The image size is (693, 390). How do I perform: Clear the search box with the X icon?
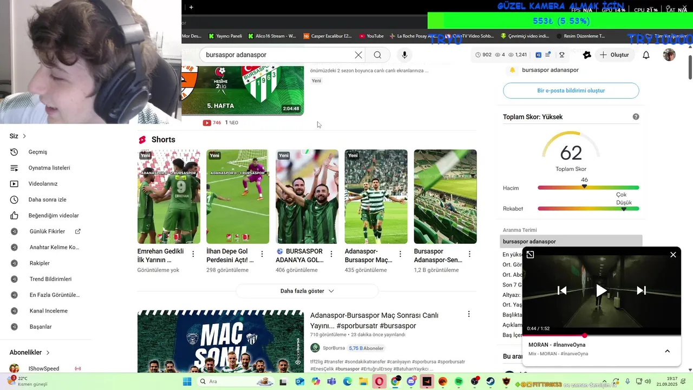[358, 55]
